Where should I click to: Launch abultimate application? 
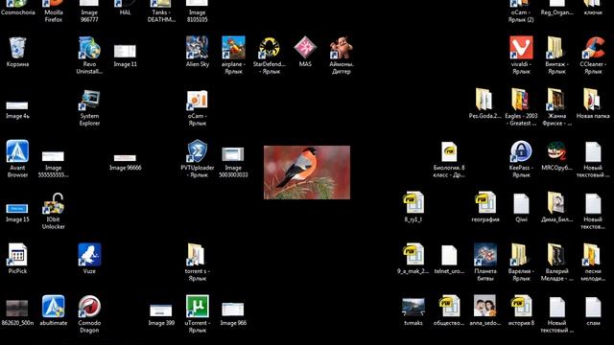pos(54,307)
